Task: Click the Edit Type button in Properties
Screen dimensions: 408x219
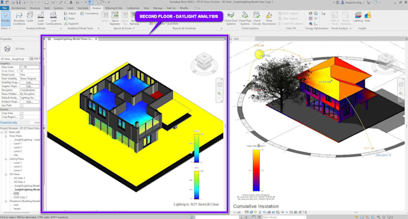Action: pyautogui.click(x=34, y=59)
